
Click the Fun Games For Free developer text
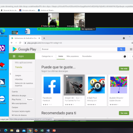point(72,101)
